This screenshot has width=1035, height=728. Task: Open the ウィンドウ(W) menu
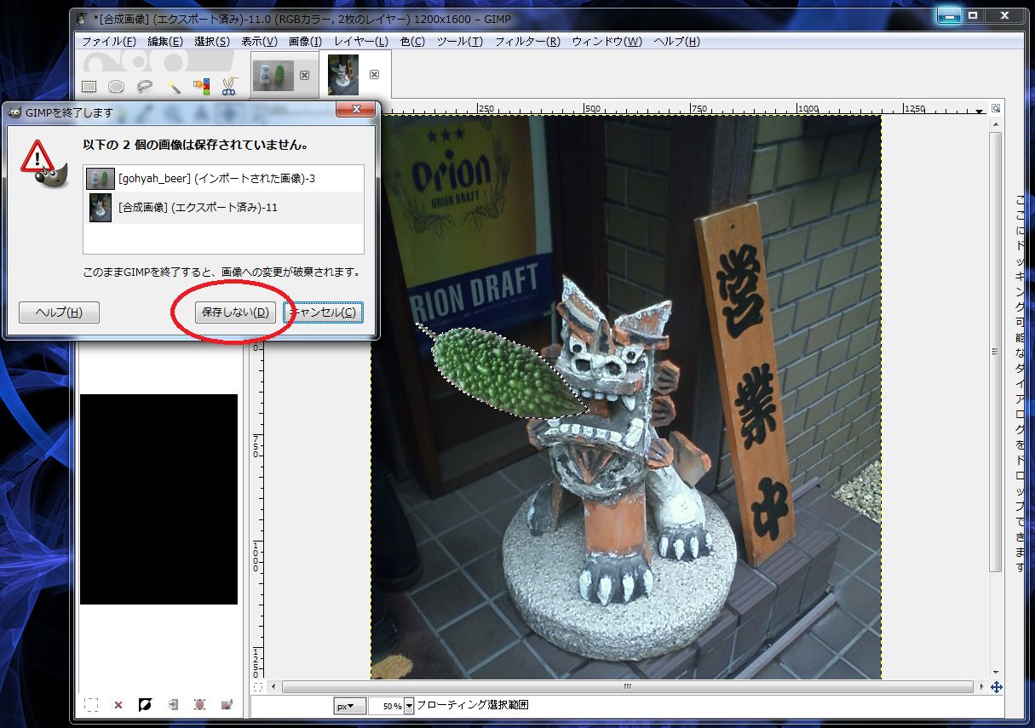pyautogui.click(x=607, y=42)
